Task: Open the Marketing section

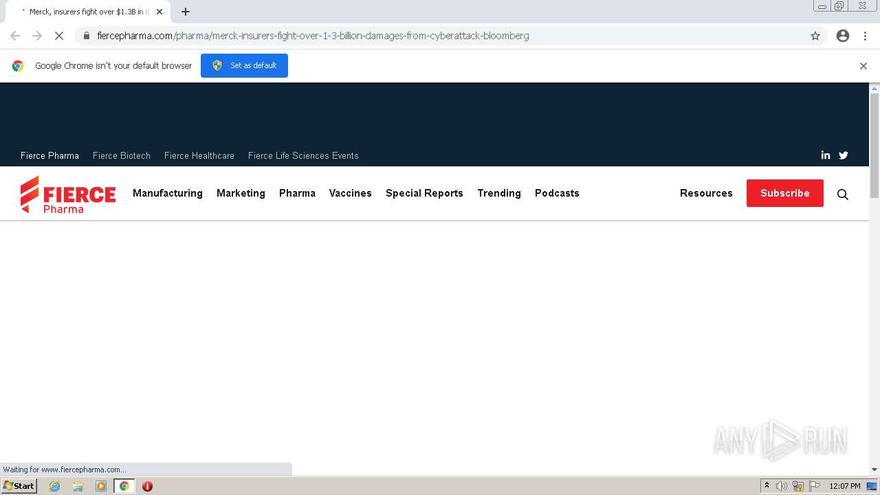Action: pos(241,193)
